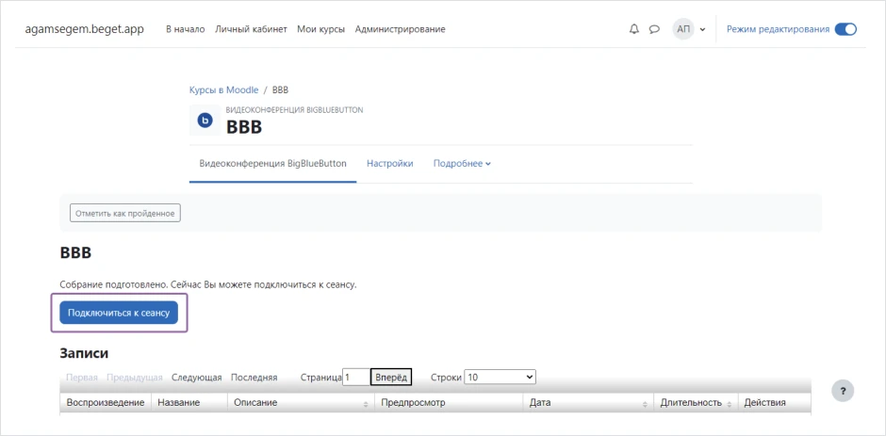Open Мои курсы menu item
The image size is (886, 436).
pos(321,29)
